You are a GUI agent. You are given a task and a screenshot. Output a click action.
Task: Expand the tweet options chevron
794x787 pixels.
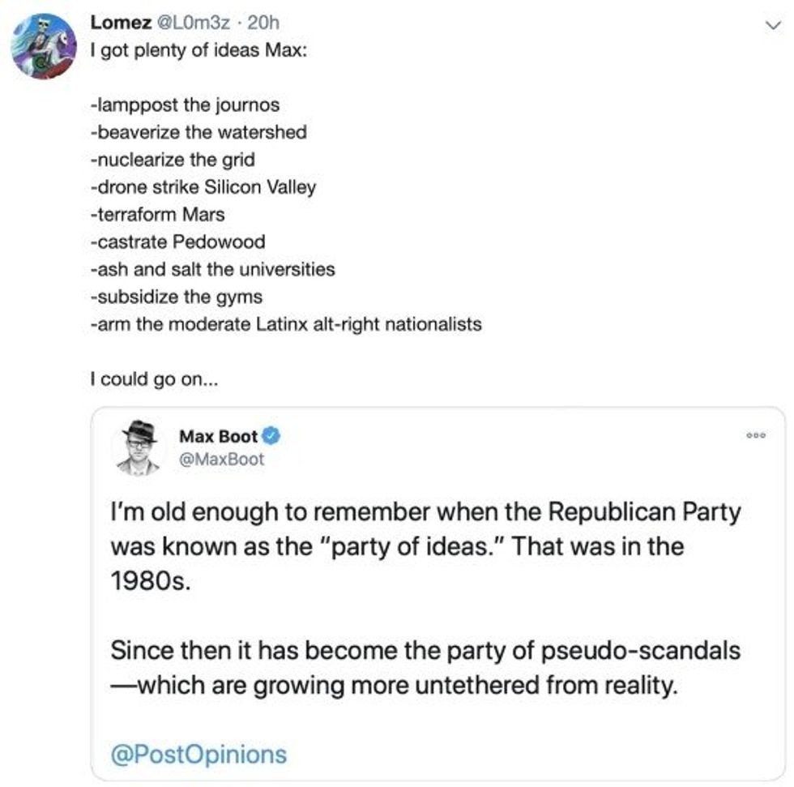(x=771, y=25)
